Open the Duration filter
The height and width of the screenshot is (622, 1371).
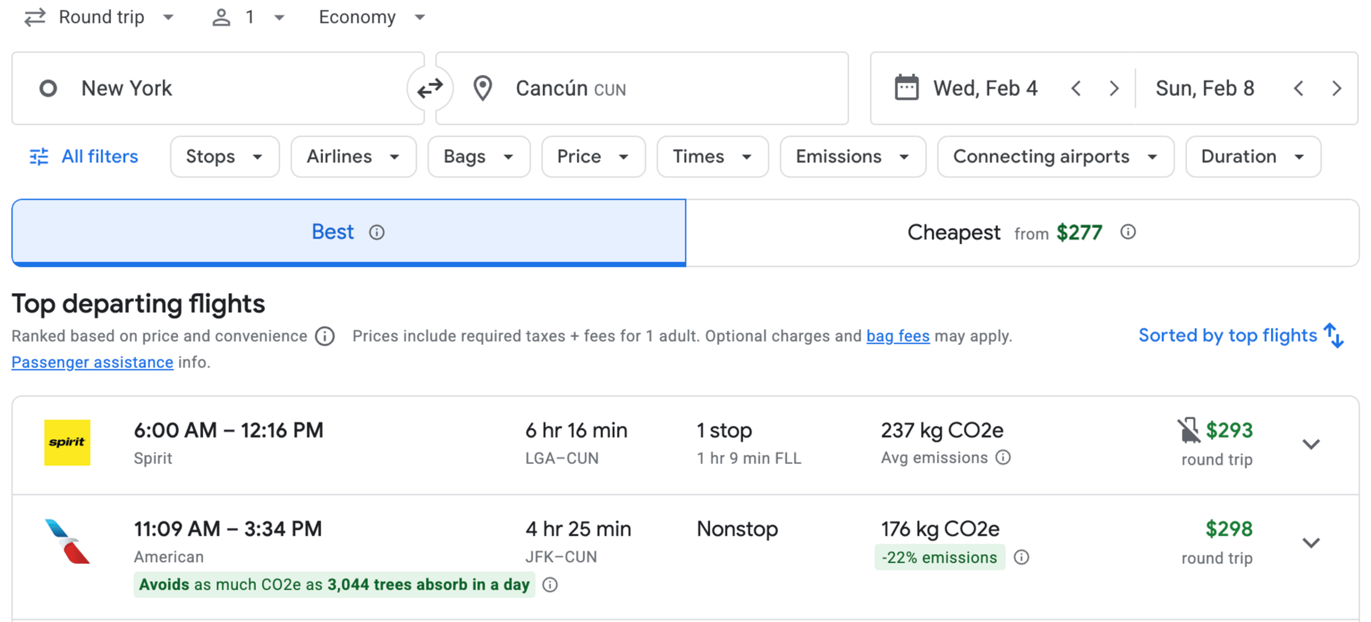(x=1253, y=157)
